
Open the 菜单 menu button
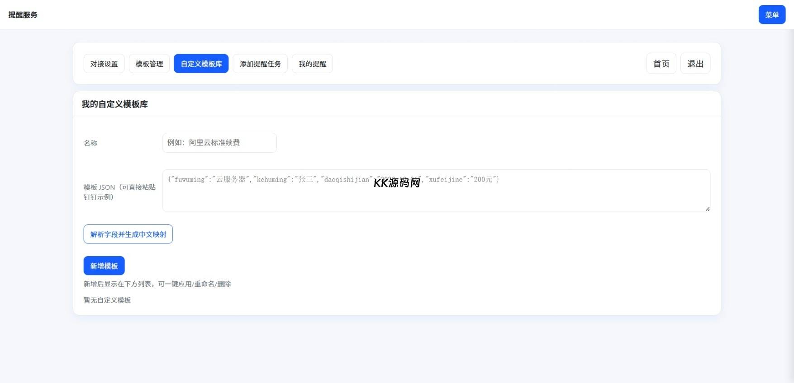click(771, 14)
